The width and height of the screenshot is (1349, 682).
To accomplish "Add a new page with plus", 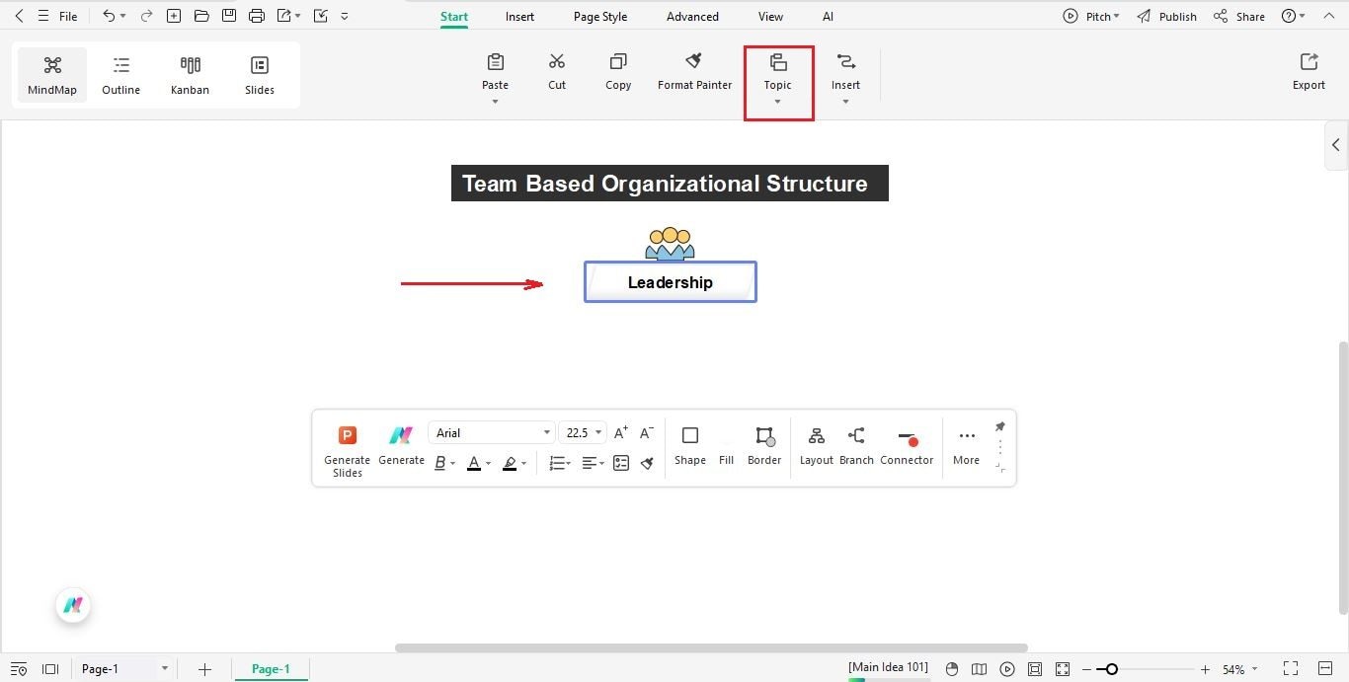I will [204, 669].
